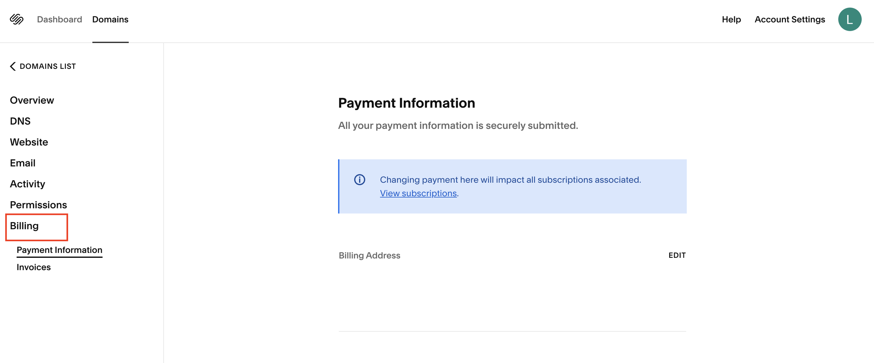Viewport: 874px width, 363px height.
Task: Open the Invoices sub-item
Action: pos(34,267)
